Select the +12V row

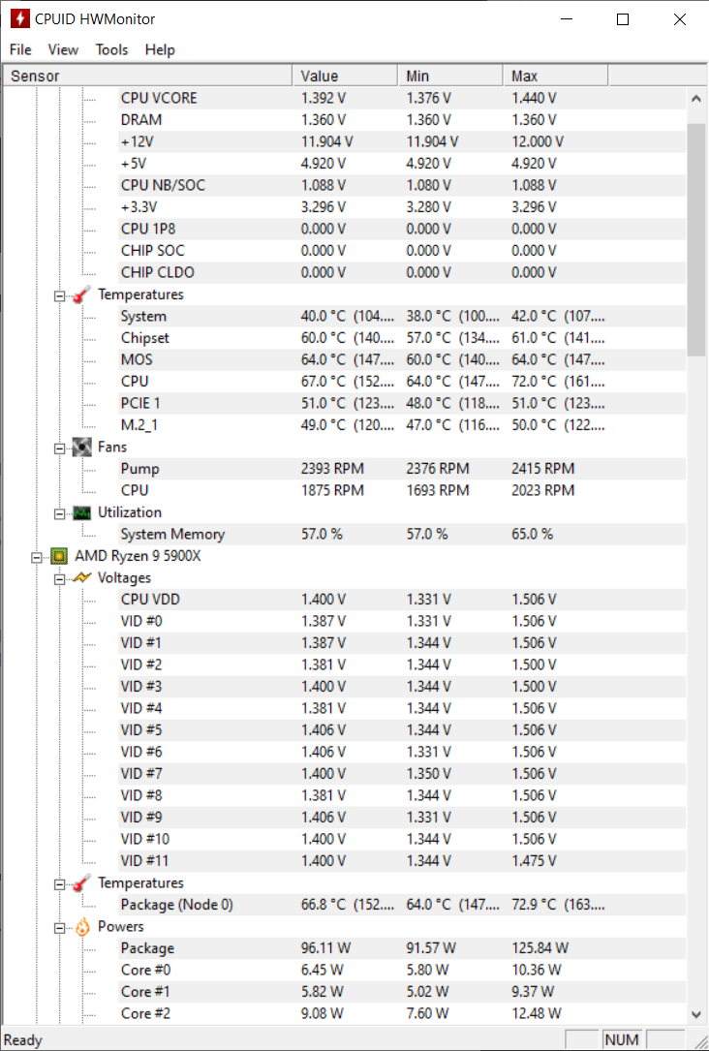pyautogui.click(x=401, y=141)
